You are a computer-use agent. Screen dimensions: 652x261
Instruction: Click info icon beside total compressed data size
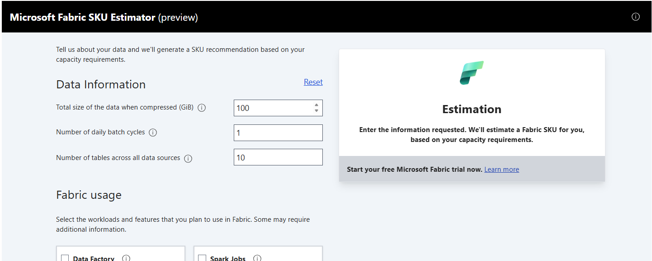[x=202, y=108]
